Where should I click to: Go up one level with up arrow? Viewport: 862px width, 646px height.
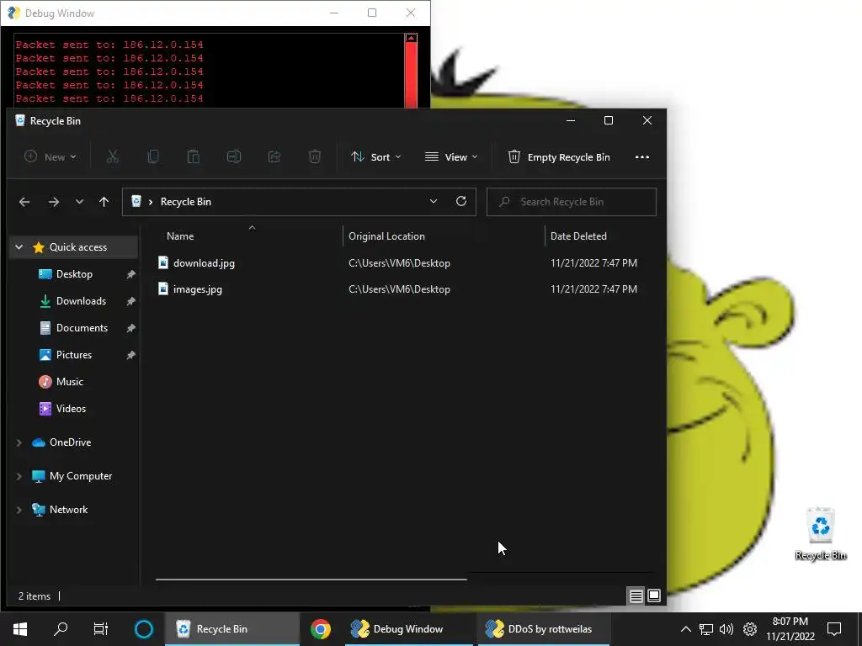[x=104, y=202]
